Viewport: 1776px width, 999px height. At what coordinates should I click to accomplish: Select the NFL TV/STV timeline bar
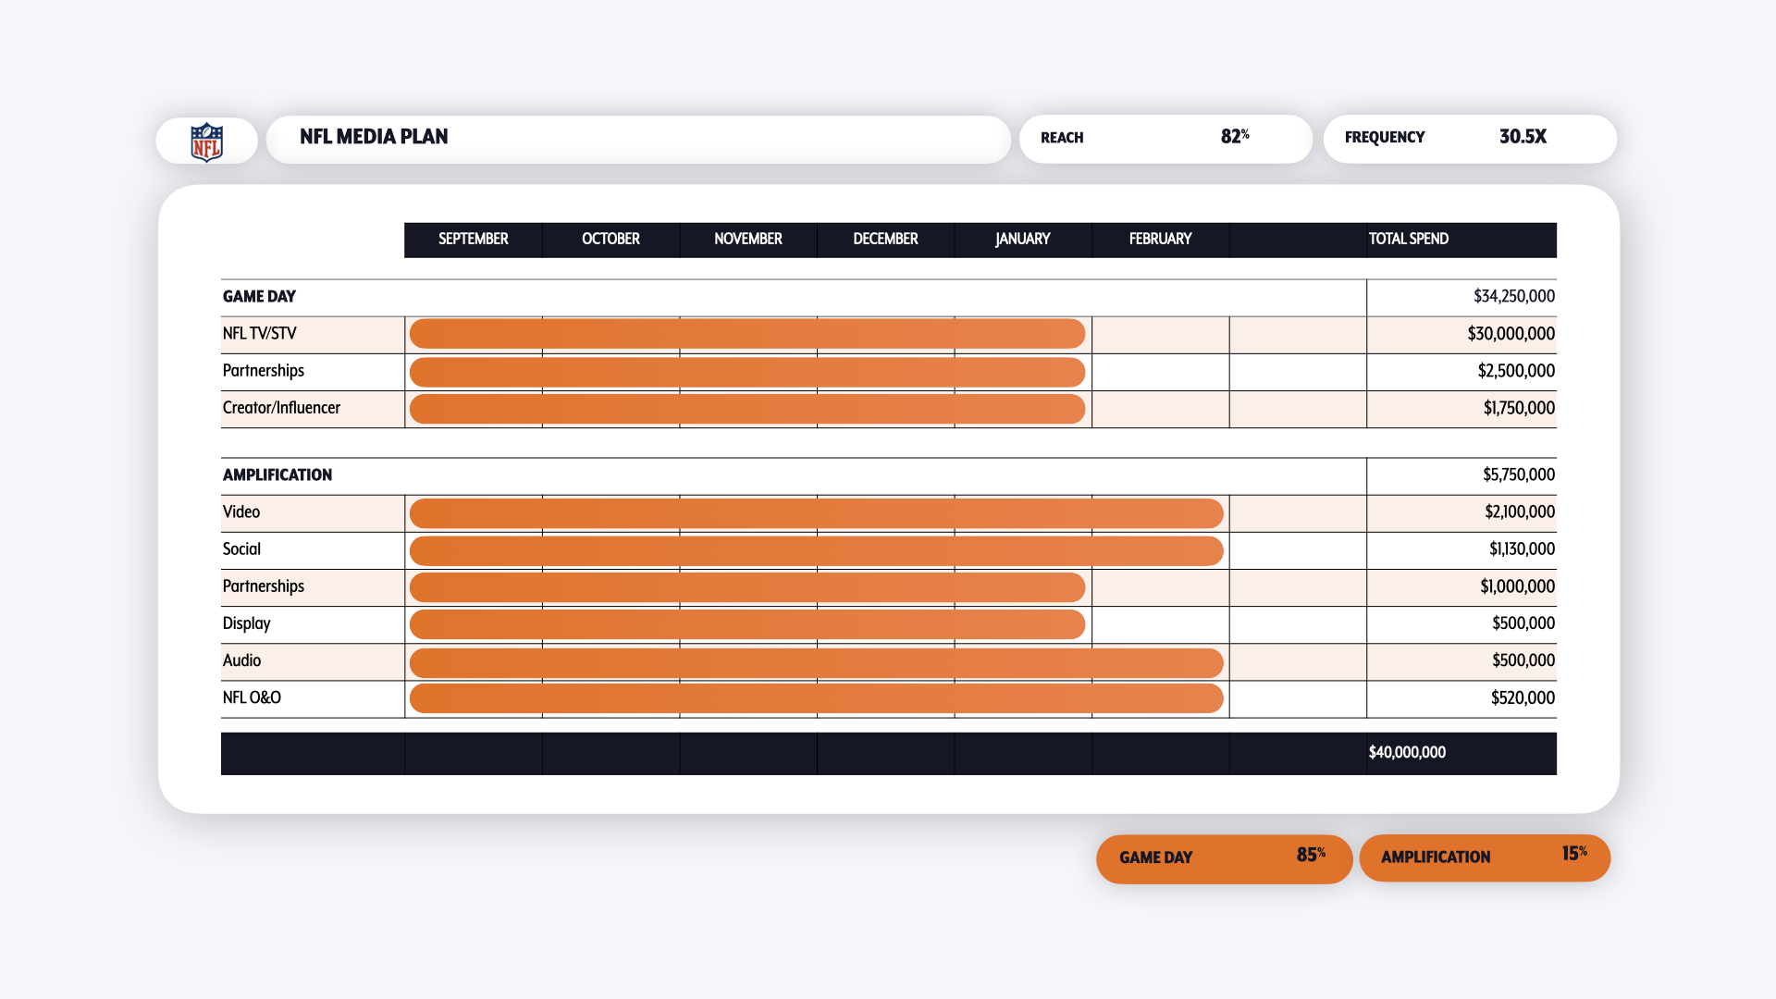[747, 334]
